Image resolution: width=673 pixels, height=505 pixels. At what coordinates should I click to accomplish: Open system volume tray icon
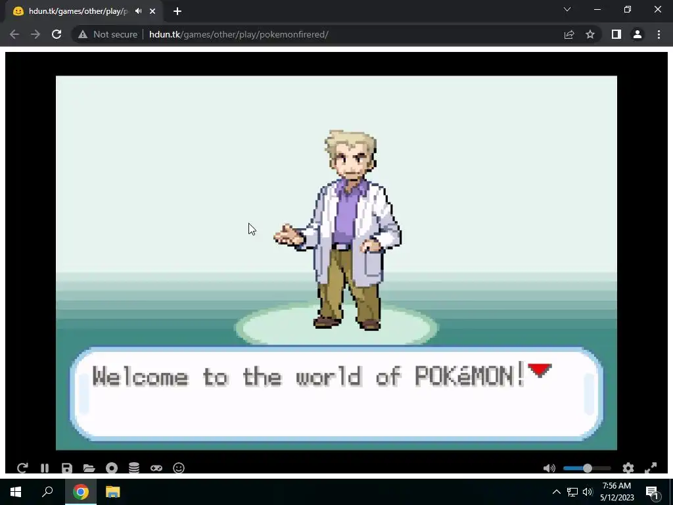point(588,492)
